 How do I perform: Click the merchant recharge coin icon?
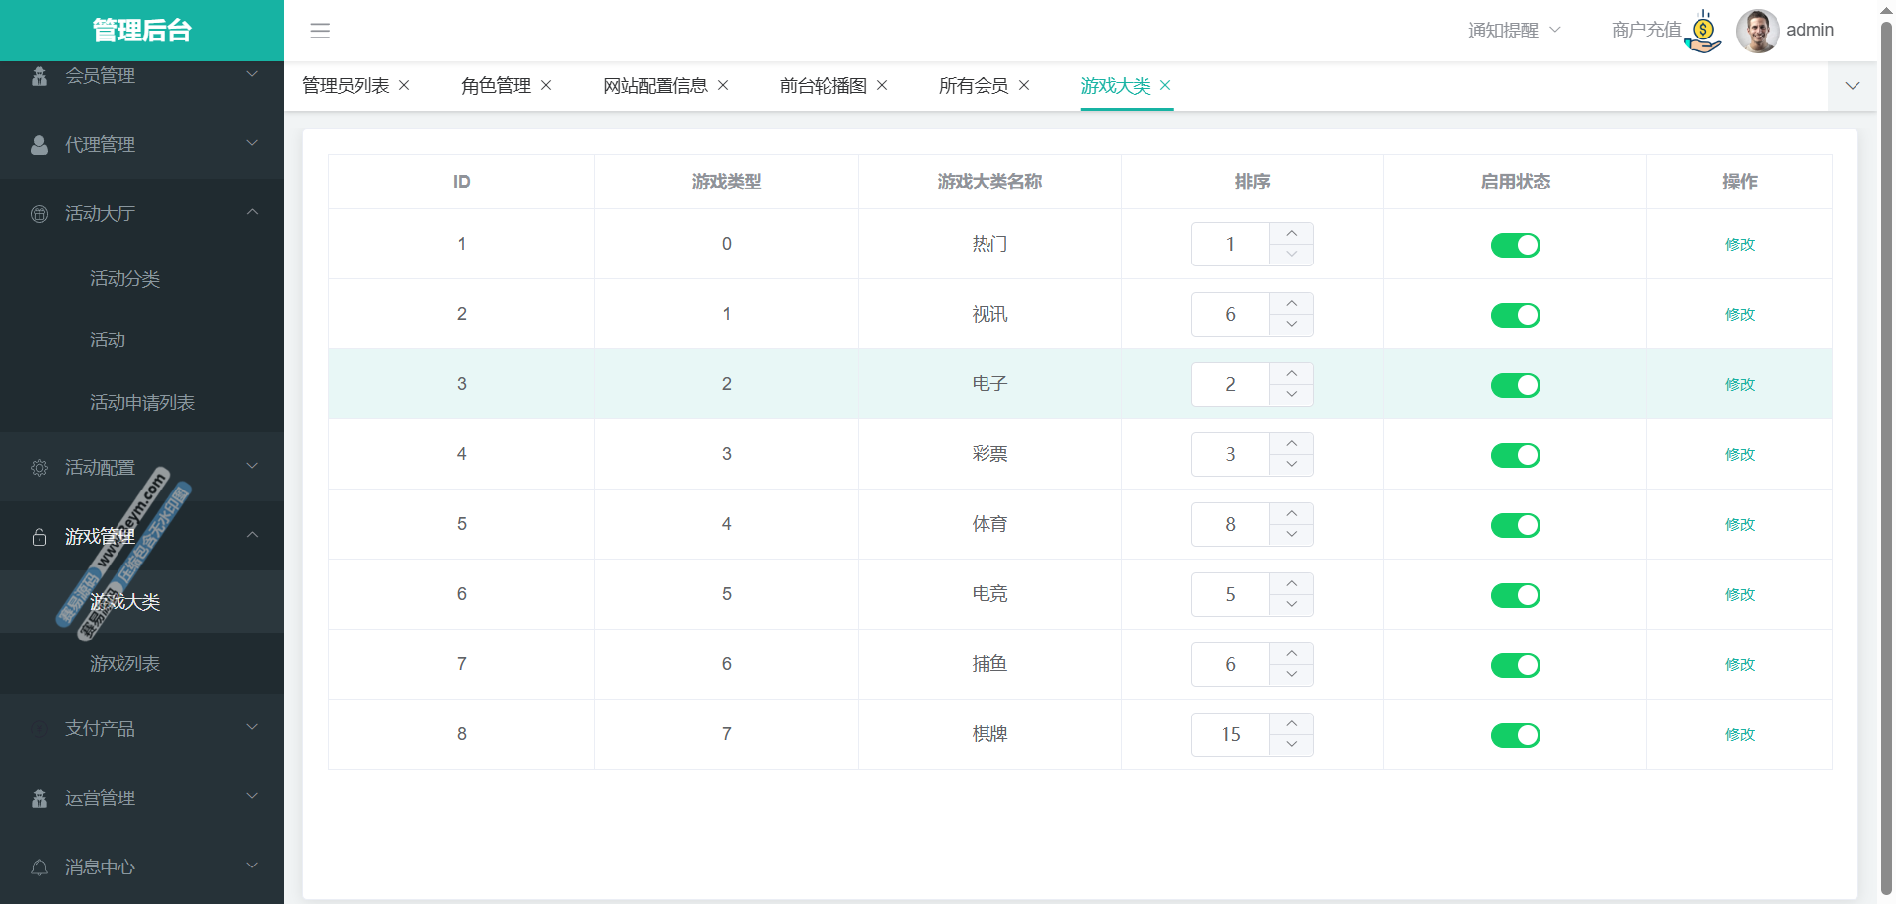[1703, 32]
